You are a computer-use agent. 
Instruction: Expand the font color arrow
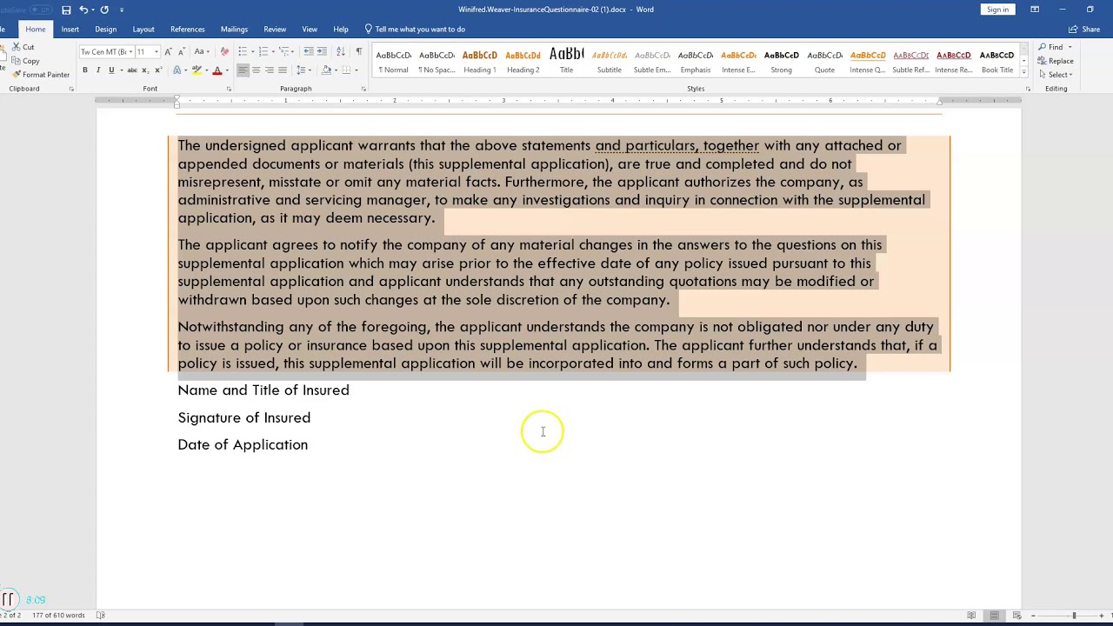point(227,70)
